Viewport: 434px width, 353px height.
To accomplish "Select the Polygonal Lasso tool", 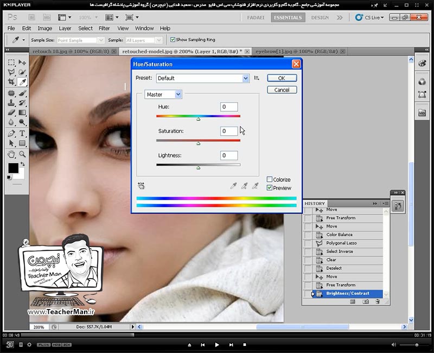I will click(x=11, y=72).
